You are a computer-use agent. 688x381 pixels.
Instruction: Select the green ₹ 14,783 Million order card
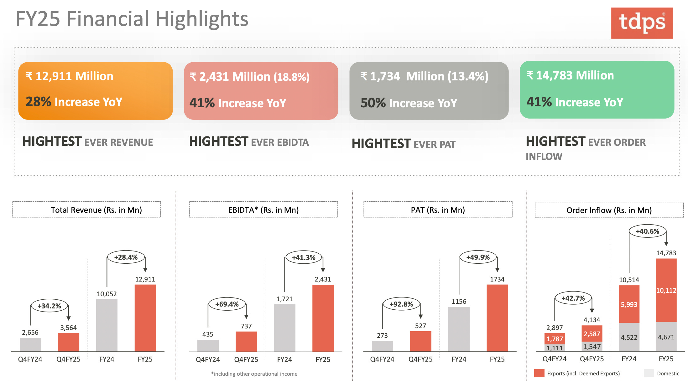(x=597, y=90)
